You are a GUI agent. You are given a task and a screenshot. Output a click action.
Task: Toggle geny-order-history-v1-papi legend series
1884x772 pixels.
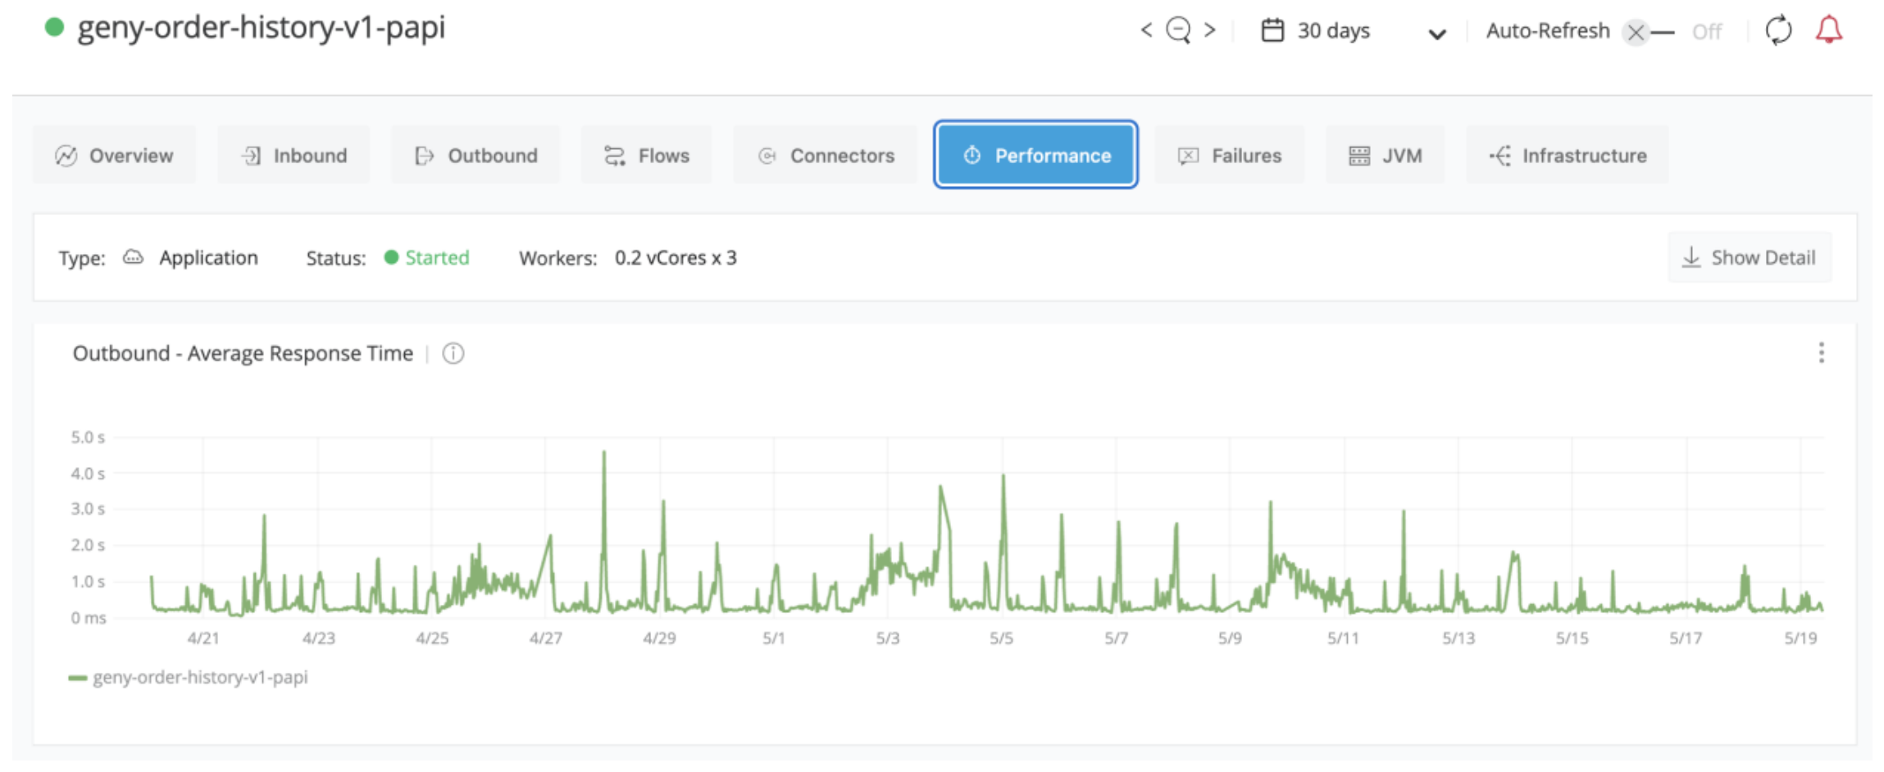click(188, 677)
